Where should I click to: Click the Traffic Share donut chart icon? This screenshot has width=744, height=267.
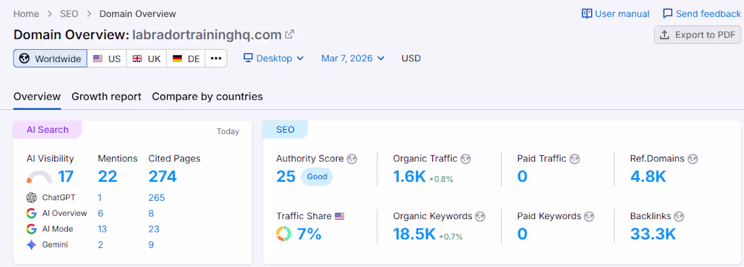point(284,233)
